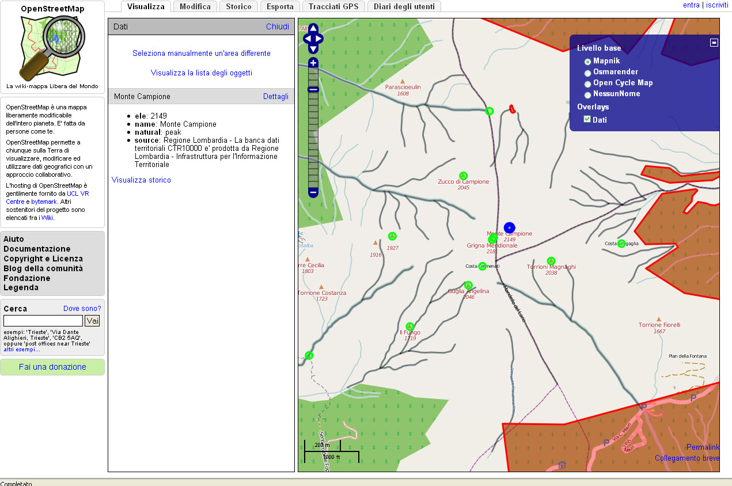
Task: Zoom out with the bottom minus button
Action: tap(313, 192)
